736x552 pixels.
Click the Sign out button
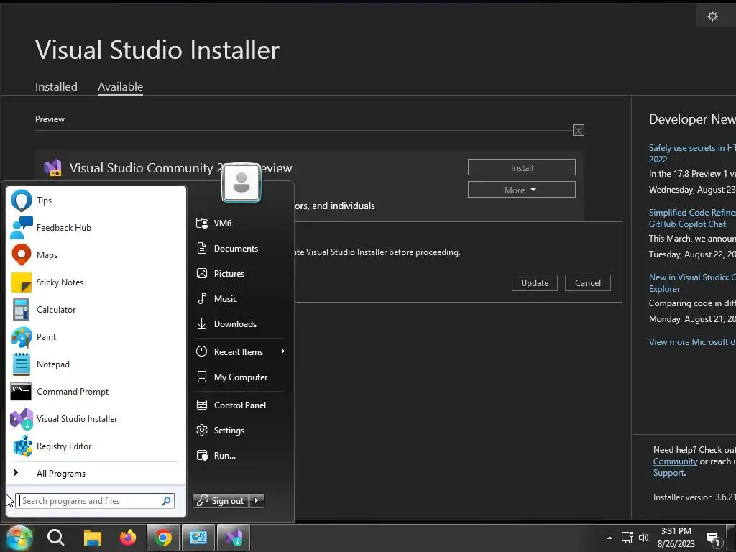coord(221,501)
